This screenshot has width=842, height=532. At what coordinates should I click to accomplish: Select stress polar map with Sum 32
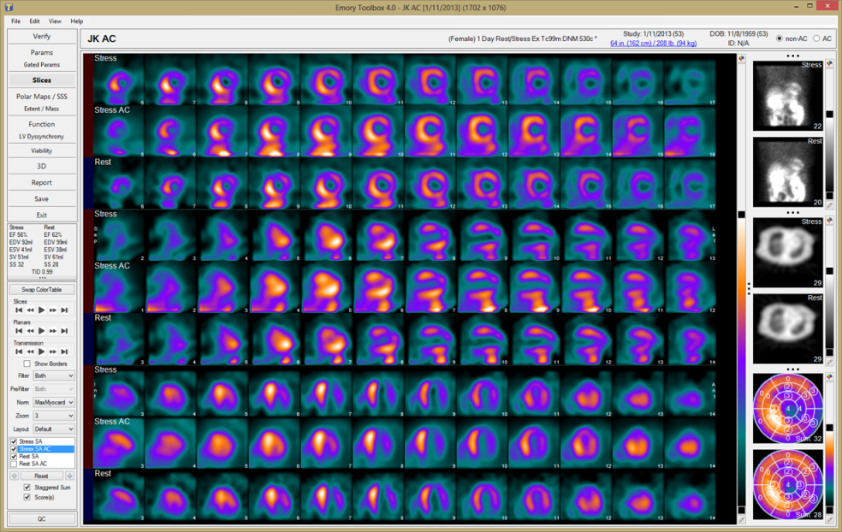(x=788, y=409)
